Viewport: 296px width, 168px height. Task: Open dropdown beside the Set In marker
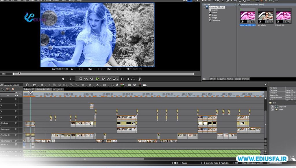coord(66,80)
